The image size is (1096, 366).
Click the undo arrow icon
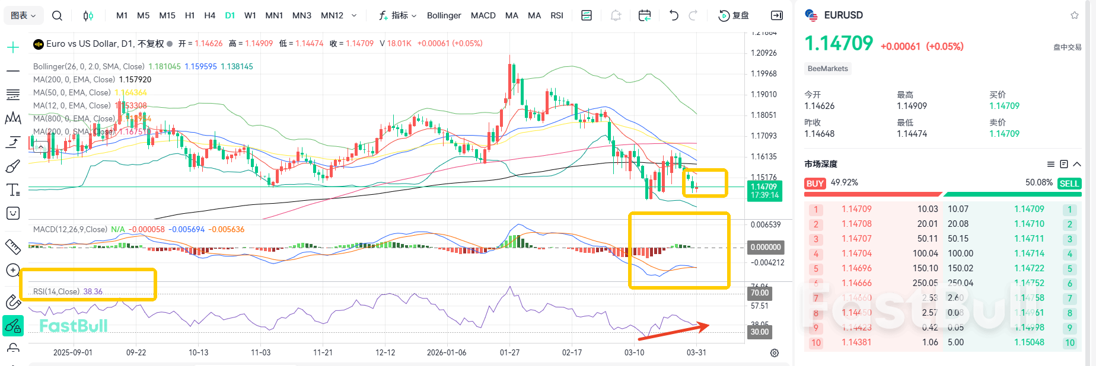tap(673, 15)
